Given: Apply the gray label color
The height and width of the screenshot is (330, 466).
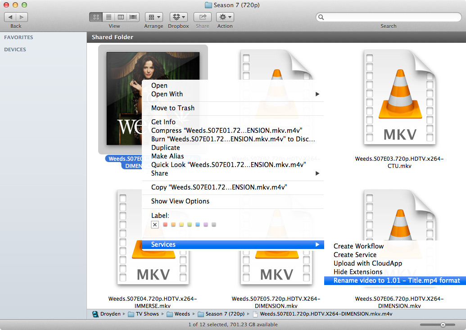Looking at the screenshot, I should pos(214,225).
